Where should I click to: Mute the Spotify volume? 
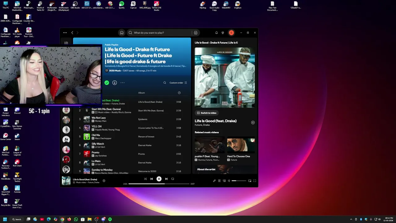pyautogui.click(x=229, y=181)
